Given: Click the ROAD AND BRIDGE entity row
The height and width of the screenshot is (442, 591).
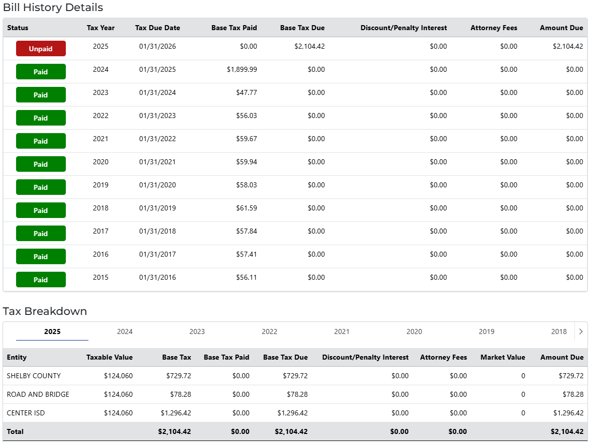Looking at the screenshot, I should point(38,394).
